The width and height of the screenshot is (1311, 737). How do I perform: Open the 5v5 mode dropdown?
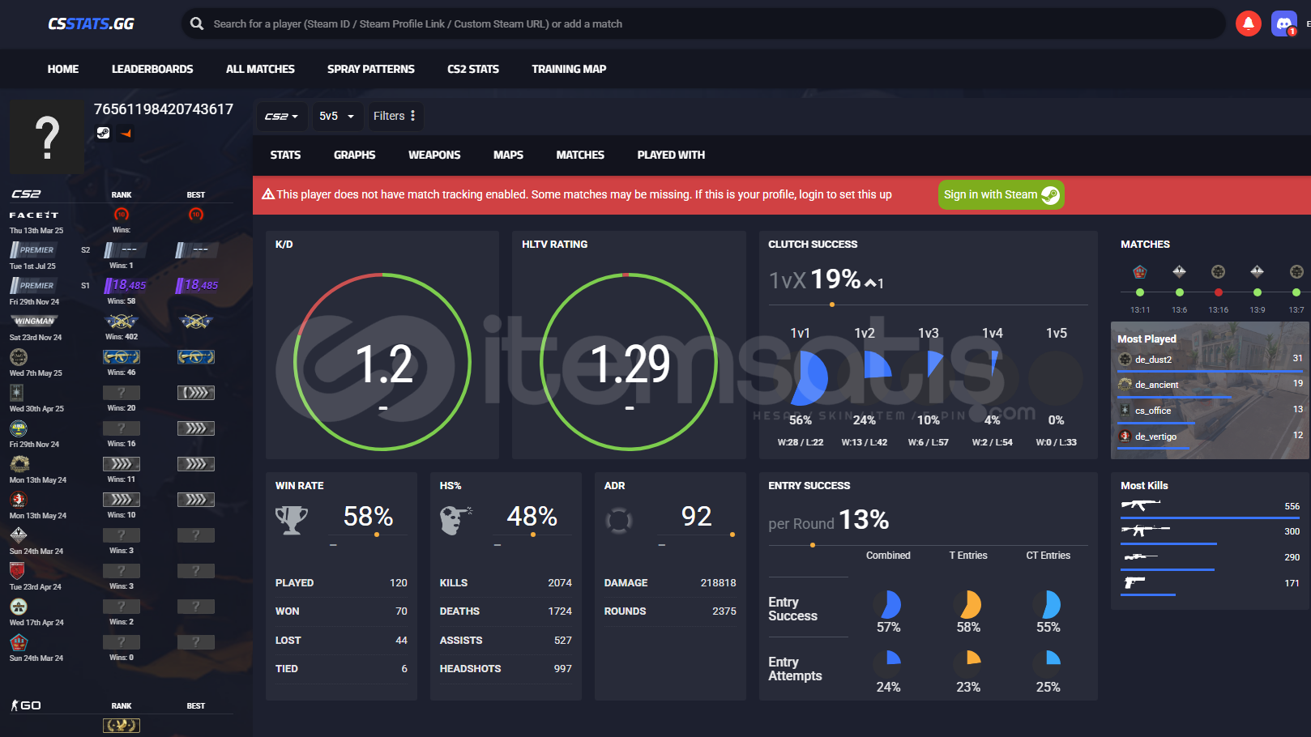[336, 117]
